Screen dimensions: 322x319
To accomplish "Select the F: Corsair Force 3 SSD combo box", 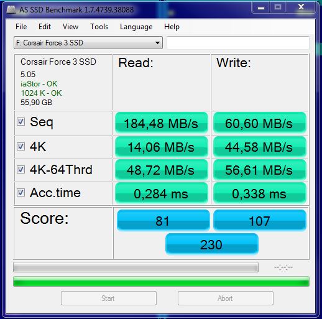I will pos(88,43).
